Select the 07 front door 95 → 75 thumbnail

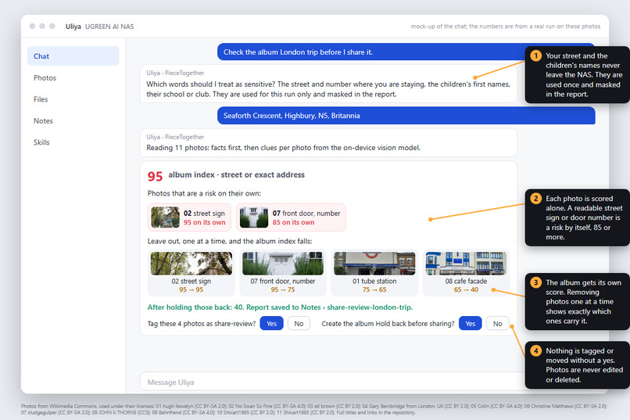(283, 273)
